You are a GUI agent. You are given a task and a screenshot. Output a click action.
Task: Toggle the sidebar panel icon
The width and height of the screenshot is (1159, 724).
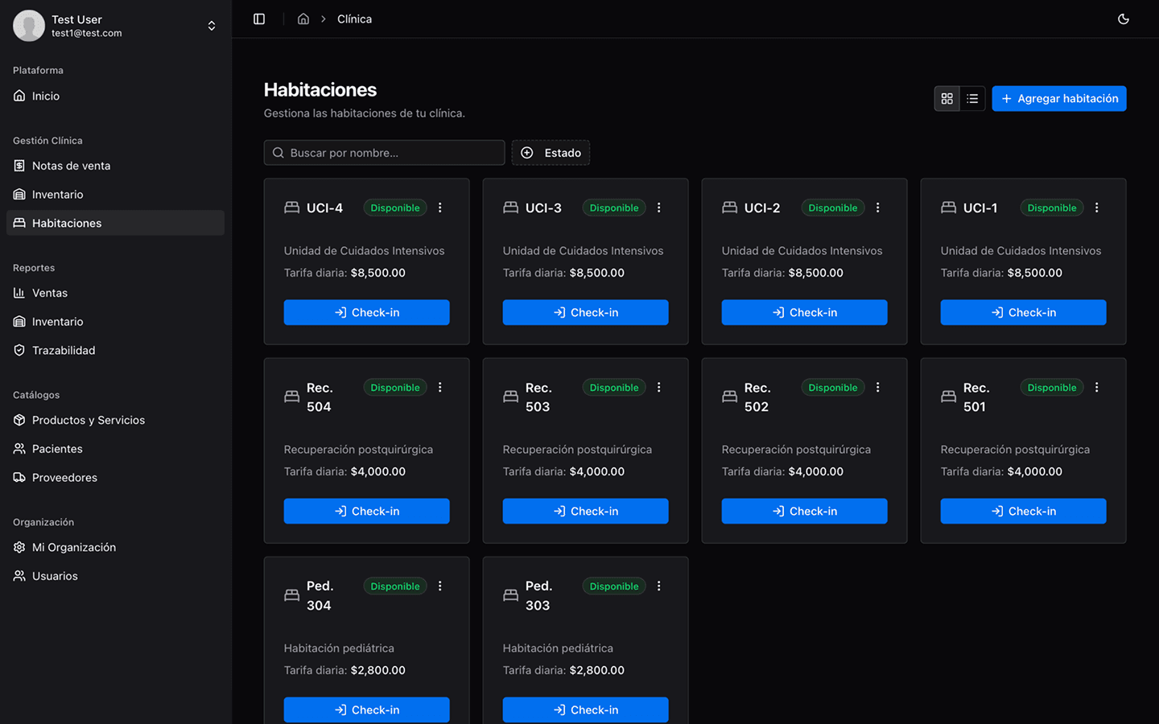[259, 19]
